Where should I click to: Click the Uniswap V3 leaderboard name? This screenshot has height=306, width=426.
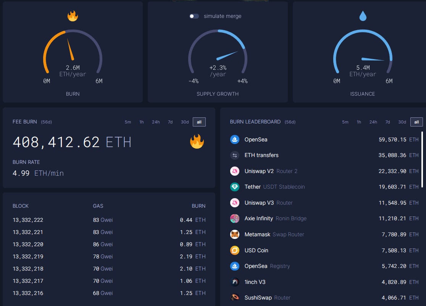(259, 203)
